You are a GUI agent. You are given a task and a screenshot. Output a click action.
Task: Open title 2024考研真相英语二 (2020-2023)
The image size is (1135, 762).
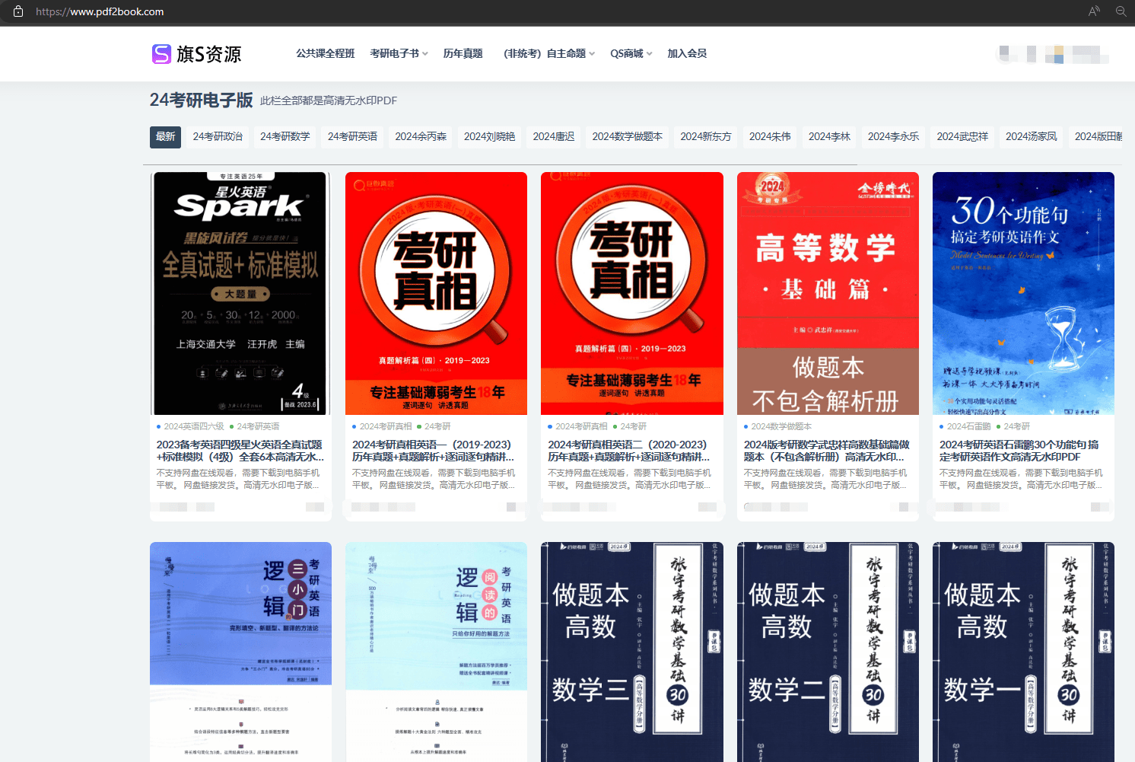tap(629, 451)
